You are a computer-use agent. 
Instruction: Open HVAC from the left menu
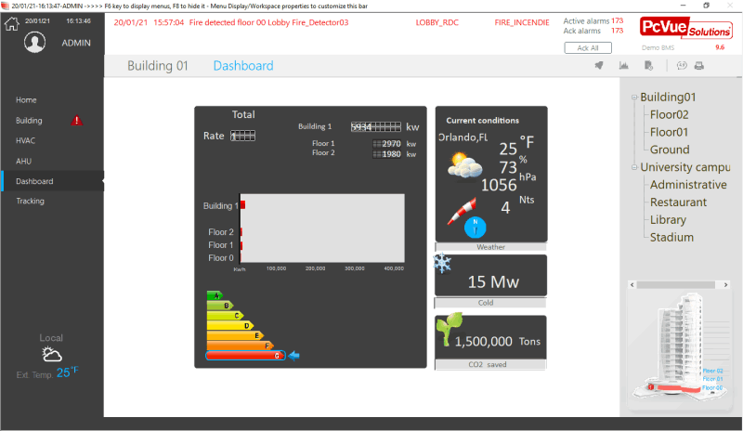coord(26,140)
